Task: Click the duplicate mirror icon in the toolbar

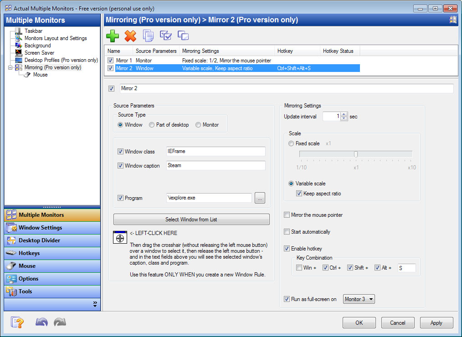Action: (x=182, y=35)
